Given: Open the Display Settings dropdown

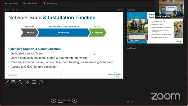Looking at the screenshot, I should (32, 3).
